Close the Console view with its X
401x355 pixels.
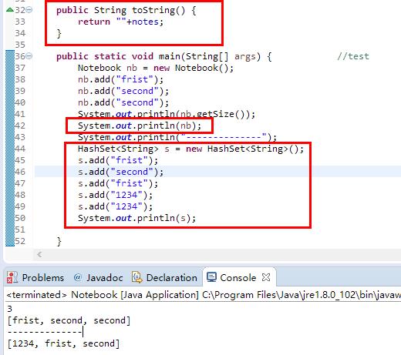coord(266,277)
